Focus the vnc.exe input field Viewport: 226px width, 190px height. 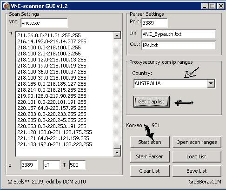coord(44,23)
